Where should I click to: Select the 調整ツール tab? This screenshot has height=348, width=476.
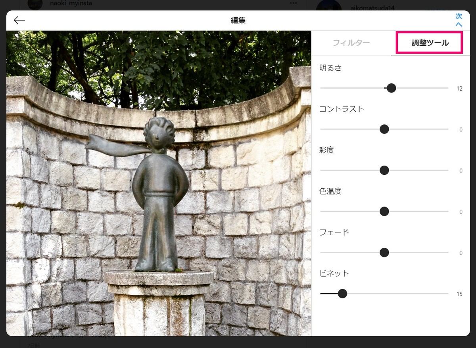[x=430, y=43]
